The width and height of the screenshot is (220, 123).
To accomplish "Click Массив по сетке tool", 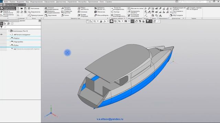I will pyautogui.click(x=135, y=9).
